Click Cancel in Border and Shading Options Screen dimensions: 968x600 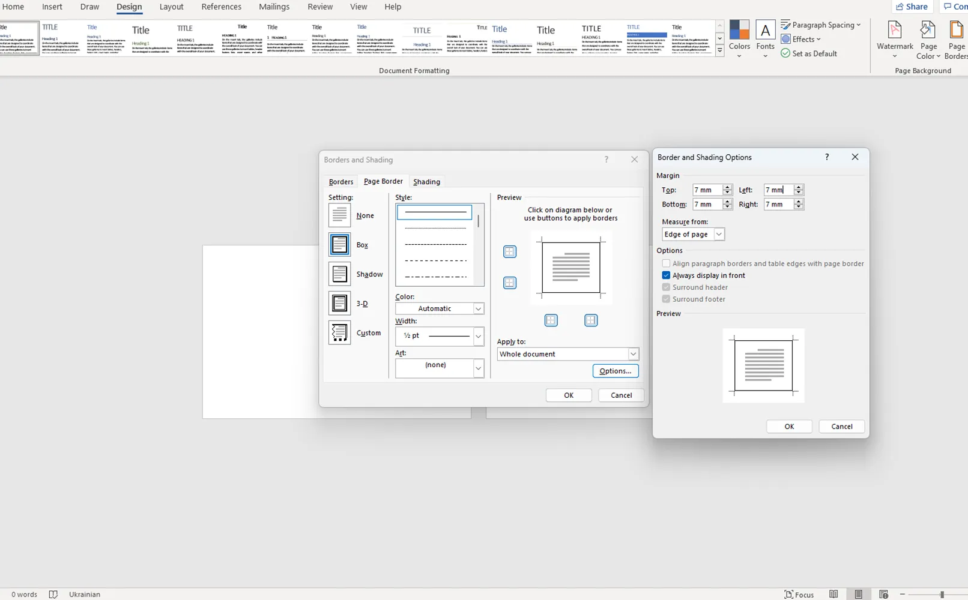[x=842, y=426]
